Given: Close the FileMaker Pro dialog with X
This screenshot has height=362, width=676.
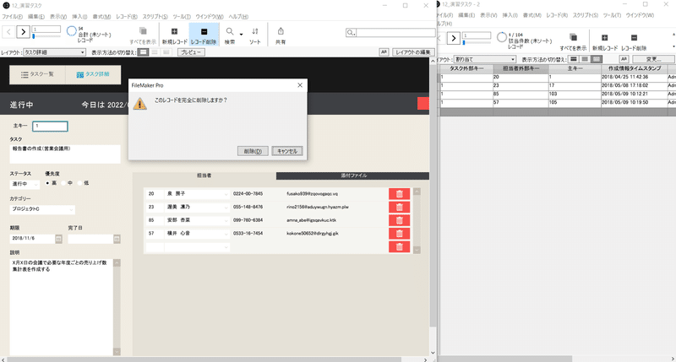Looking at the screenshot, I should click(300, 85).
